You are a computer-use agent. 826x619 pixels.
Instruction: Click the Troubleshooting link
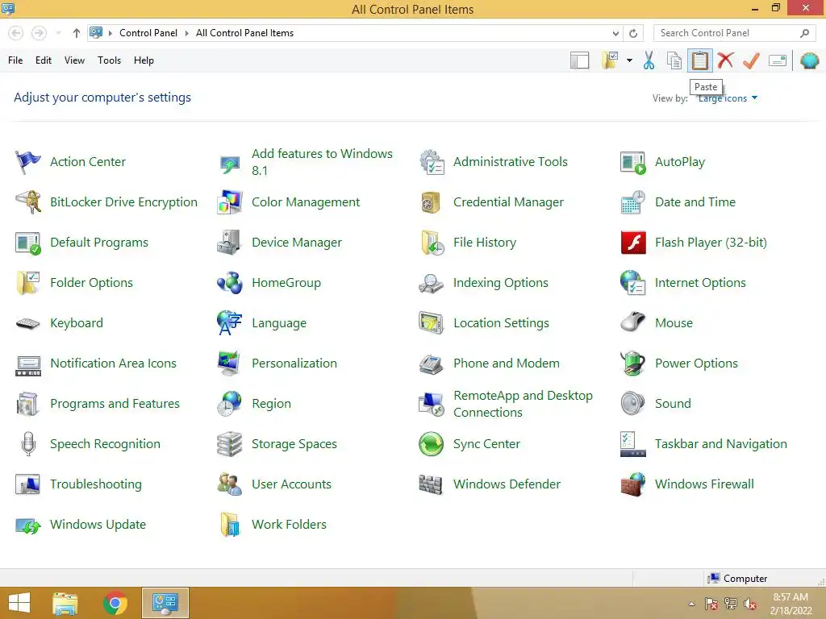[96, 484]
